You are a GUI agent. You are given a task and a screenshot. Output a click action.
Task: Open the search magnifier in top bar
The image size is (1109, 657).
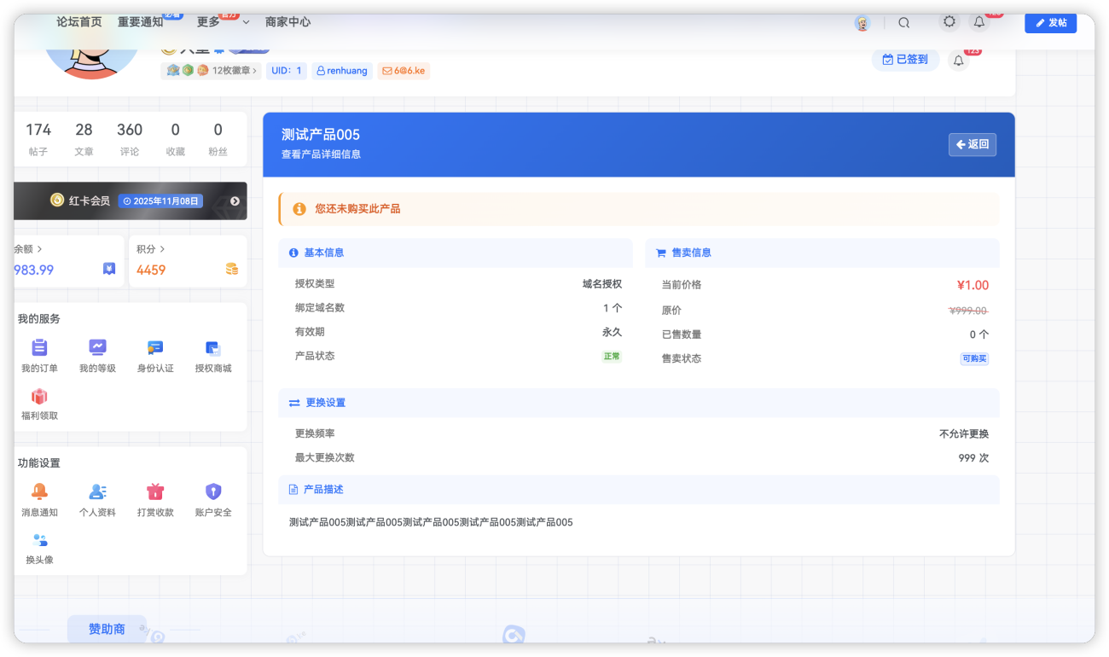[904, 22]
